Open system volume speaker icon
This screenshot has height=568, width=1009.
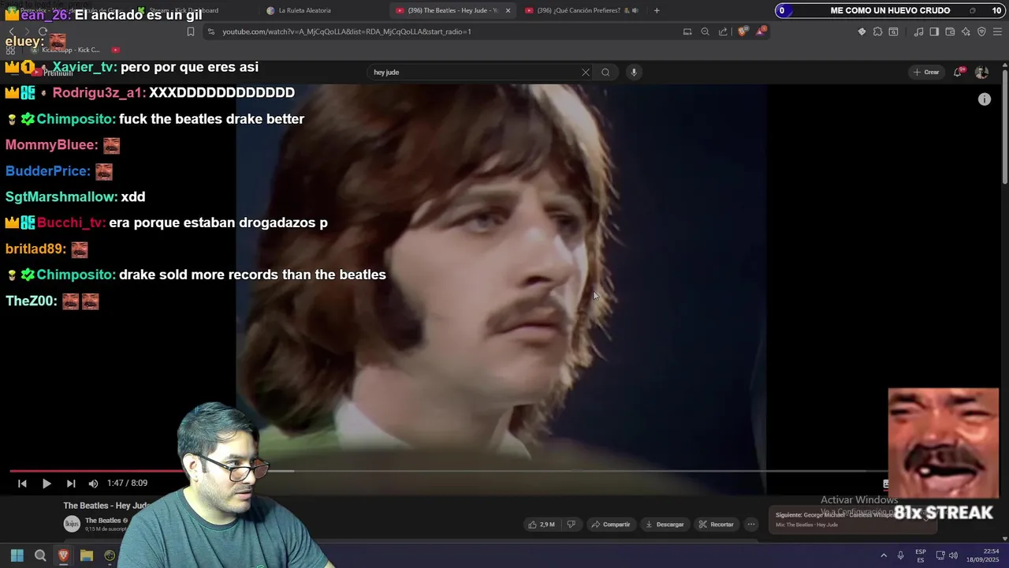[x=952, y=555]
